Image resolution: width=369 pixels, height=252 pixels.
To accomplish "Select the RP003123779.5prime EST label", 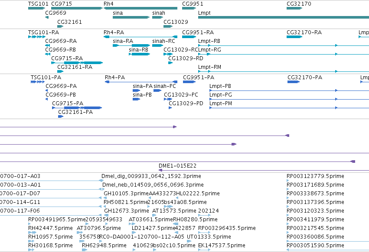I will pos(315,176).
